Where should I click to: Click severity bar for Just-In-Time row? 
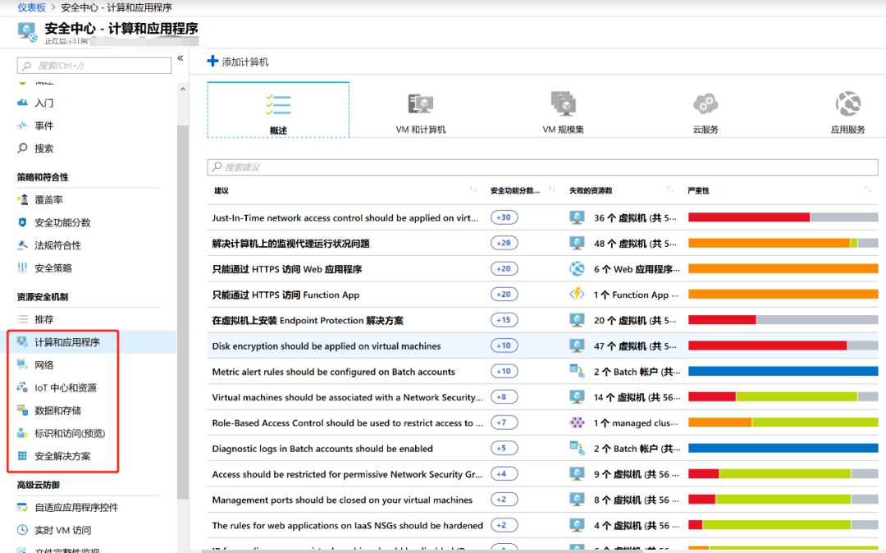click(x=783, y=217)
